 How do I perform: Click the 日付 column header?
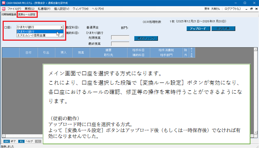tap(28, 53)
